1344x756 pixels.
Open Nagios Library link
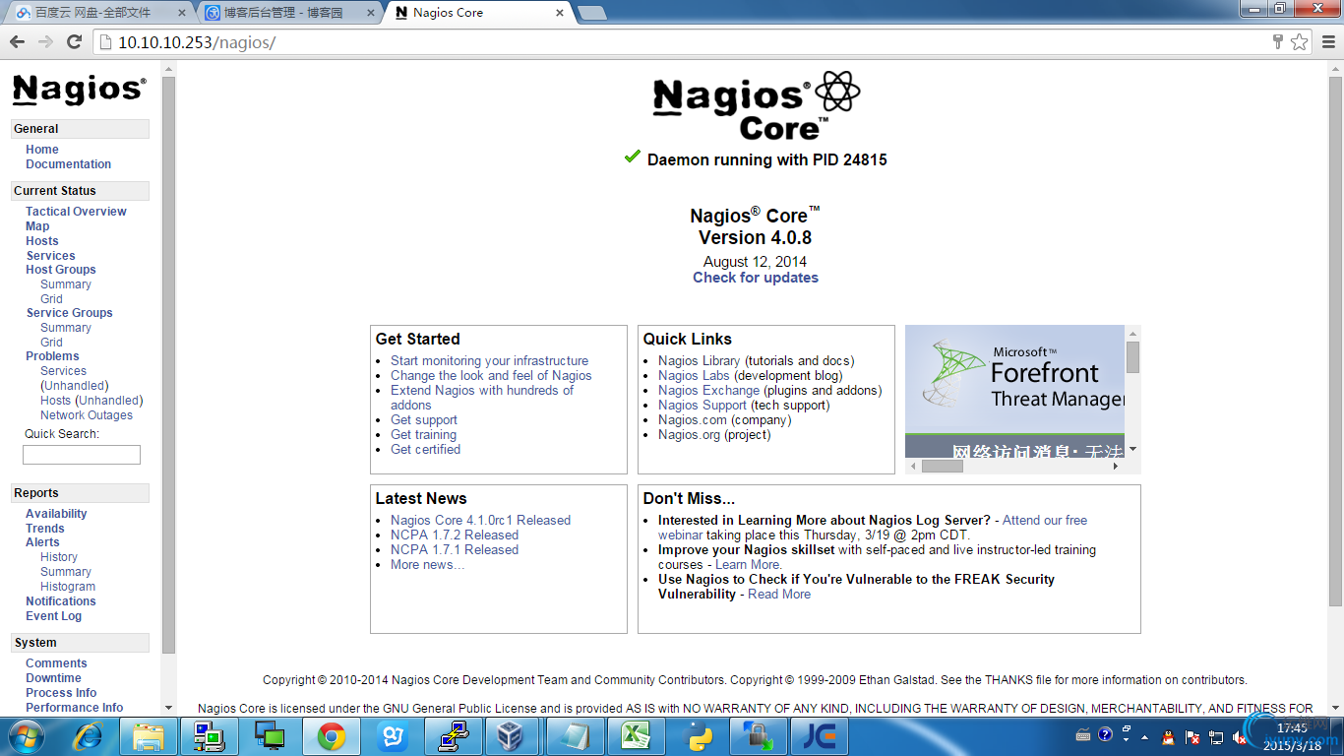(x=699, y=361)
